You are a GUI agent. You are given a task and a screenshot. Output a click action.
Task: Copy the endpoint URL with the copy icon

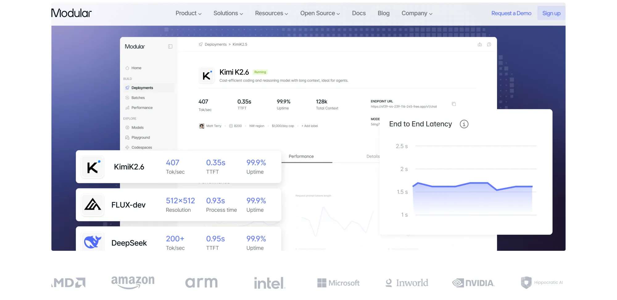click(x=454, y=104)
